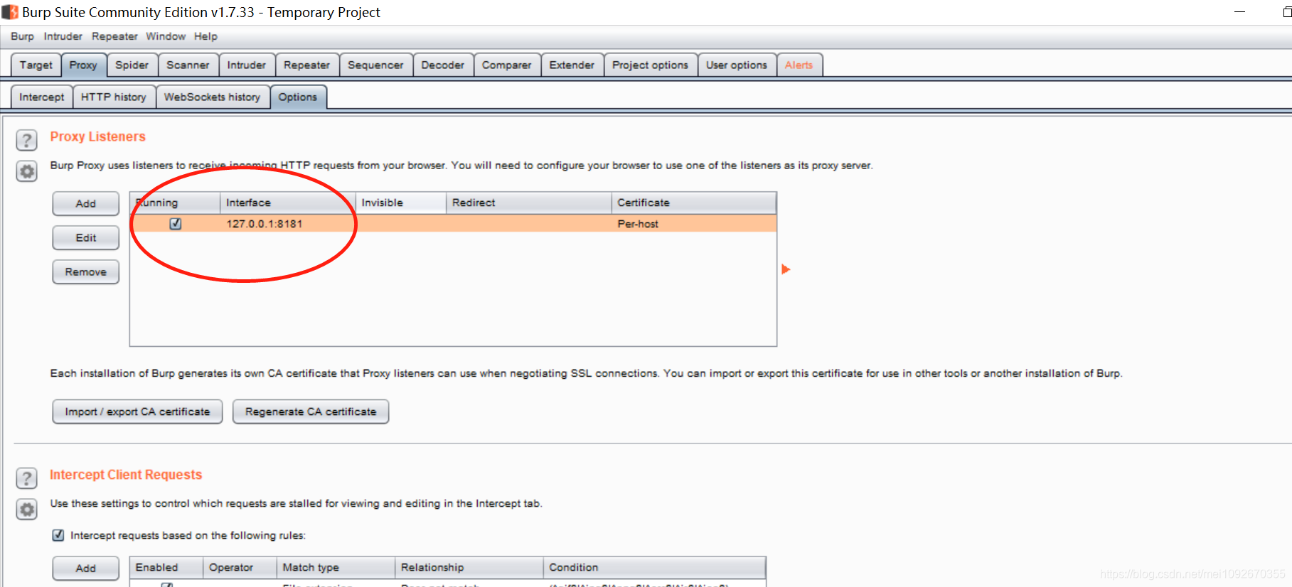The width and height of the screenshot is (1292, 587).
Task: Open the Window menu
Action: [166, 36]
